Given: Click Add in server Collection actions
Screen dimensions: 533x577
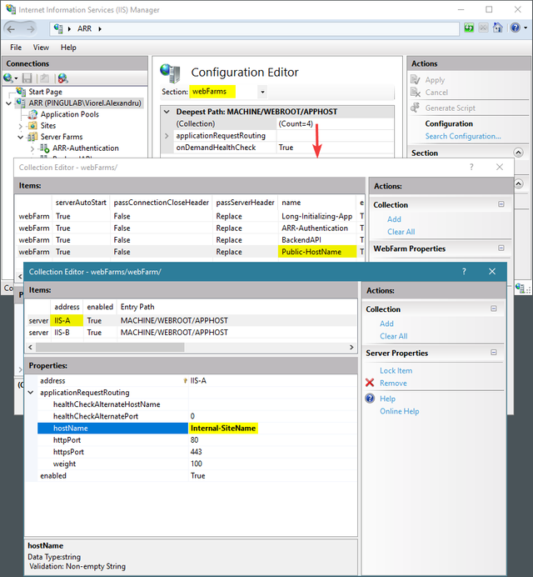Looking at the screenshot, I should [386, 324].
